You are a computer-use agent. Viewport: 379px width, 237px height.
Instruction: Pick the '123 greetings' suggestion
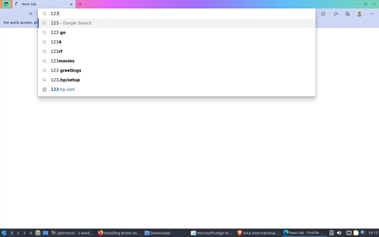point(177,70)
